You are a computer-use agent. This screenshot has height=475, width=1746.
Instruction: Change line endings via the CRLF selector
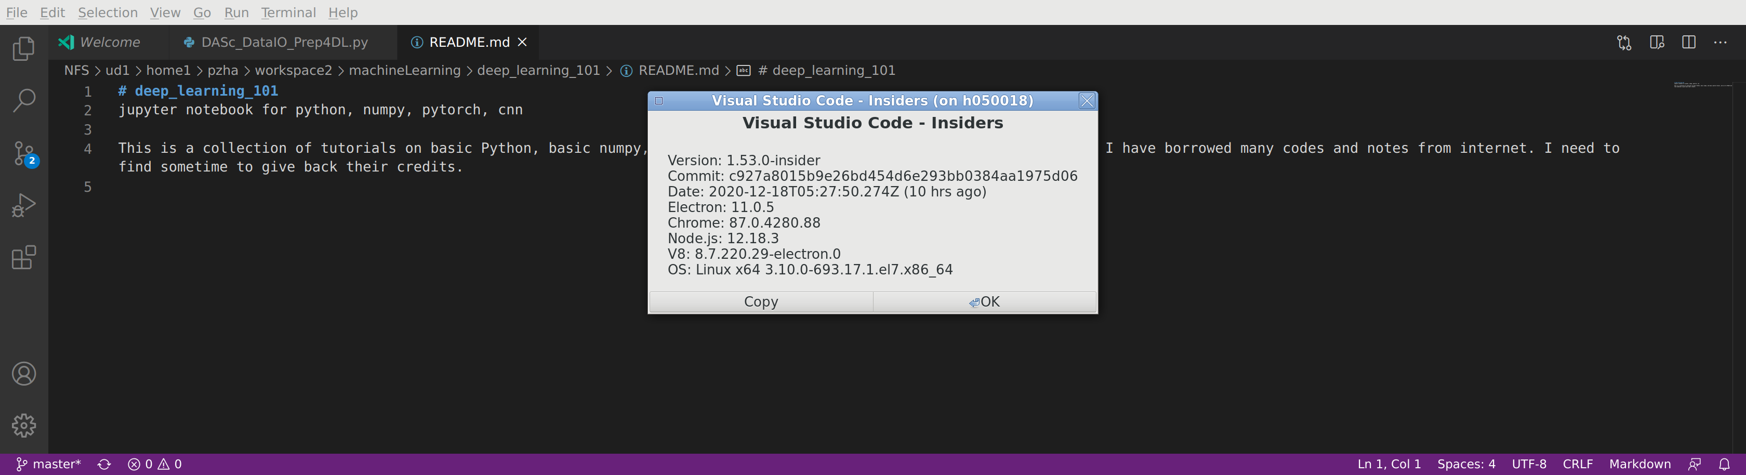point(1577,464)
